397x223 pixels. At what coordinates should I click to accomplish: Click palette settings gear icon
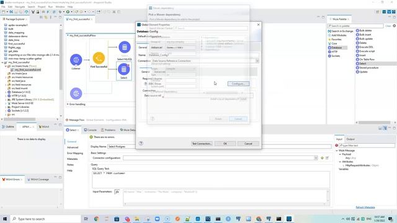(x=395, y=26)
